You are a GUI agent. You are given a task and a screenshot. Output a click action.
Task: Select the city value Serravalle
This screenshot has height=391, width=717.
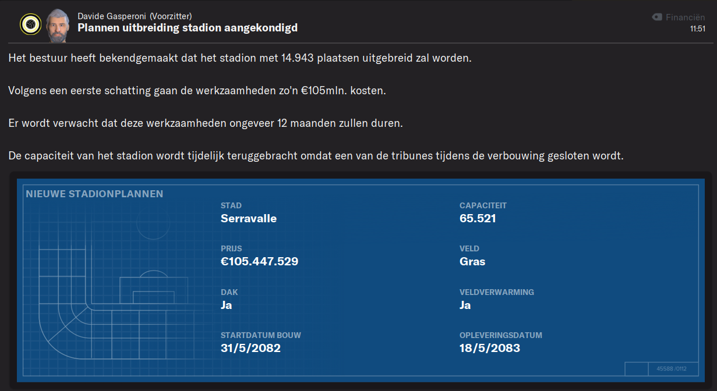pos(249,219)
